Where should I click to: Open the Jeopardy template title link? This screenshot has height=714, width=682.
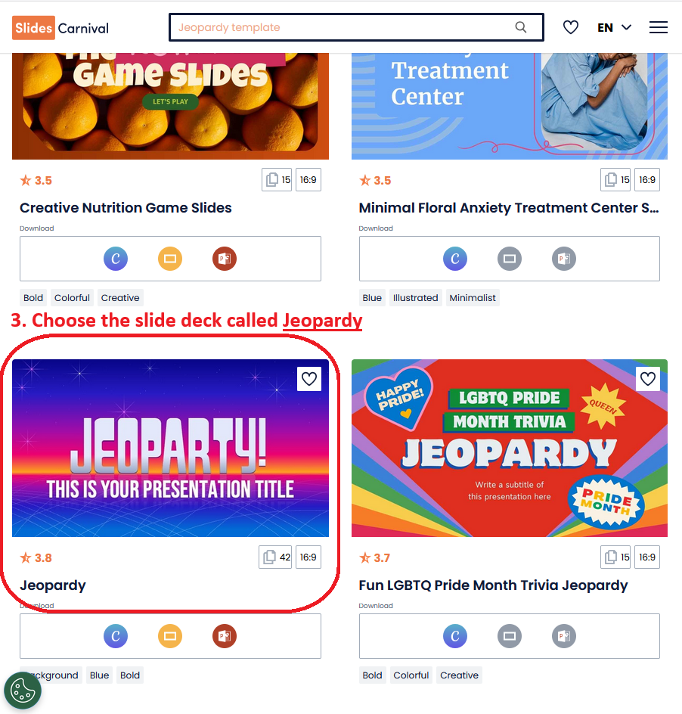(53, 585)
